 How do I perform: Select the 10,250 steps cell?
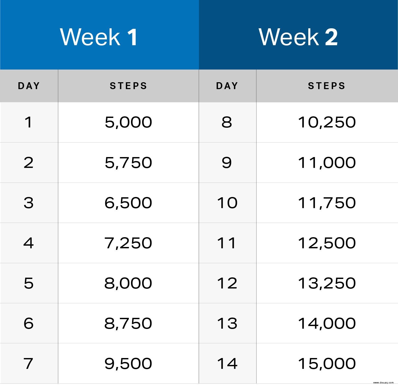coord(327,122)
